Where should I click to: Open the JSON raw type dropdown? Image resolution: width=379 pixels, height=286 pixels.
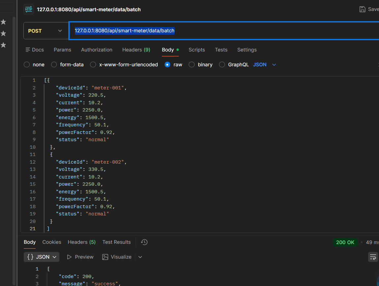pos(265,65)
